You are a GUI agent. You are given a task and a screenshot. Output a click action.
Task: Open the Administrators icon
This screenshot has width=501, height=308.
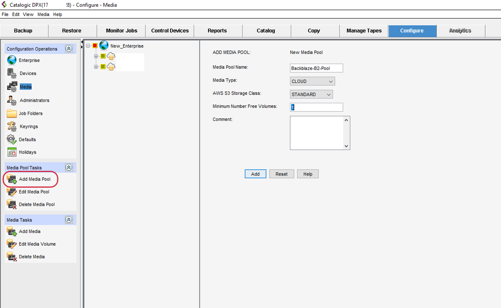(x=12, y=100)
